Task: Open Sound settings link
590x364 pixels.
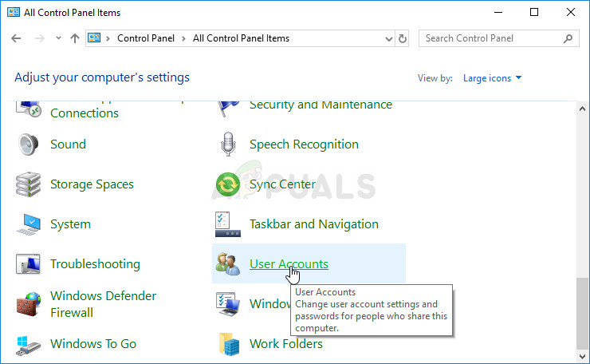Action: (68, 144)
